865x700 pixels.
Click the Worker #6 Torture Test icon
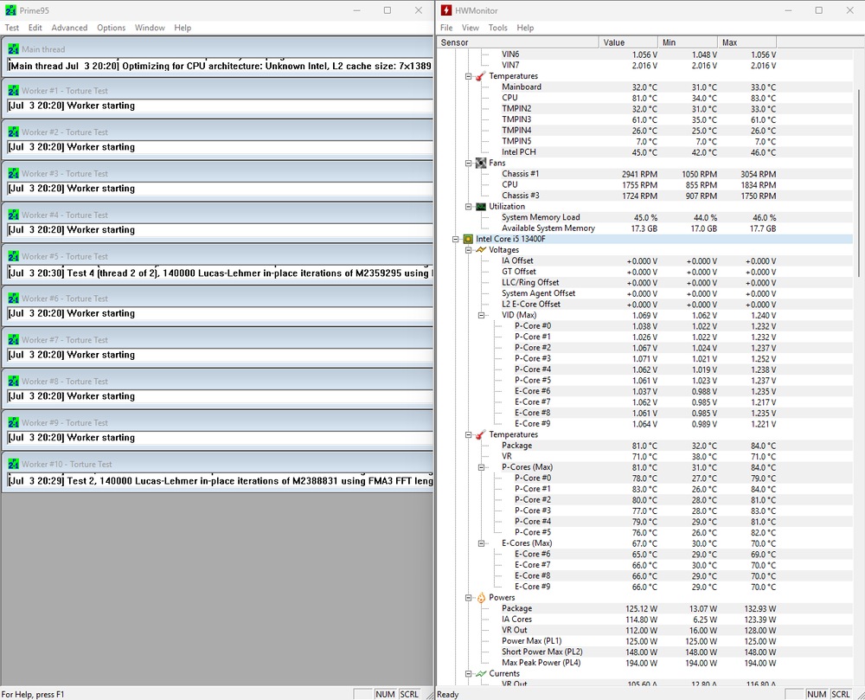(x=13, y=298)
